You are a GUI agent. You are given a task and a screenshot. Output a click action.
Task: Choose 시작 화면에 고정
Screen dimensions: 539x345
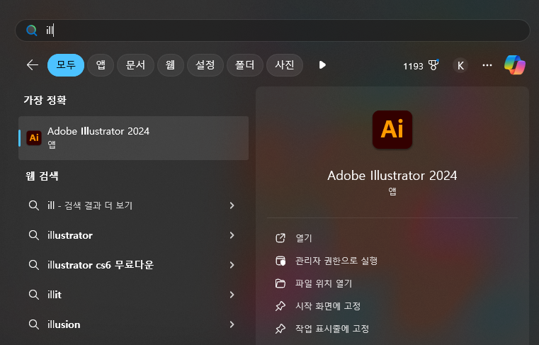328,306
